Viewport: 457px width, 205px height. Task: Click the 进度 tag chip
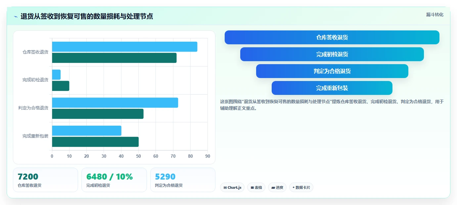[277, 187]
